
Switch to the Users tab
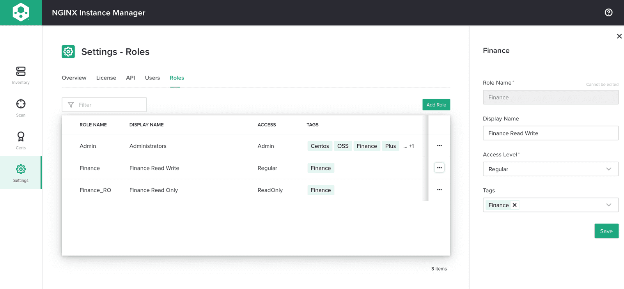(152, 78)
